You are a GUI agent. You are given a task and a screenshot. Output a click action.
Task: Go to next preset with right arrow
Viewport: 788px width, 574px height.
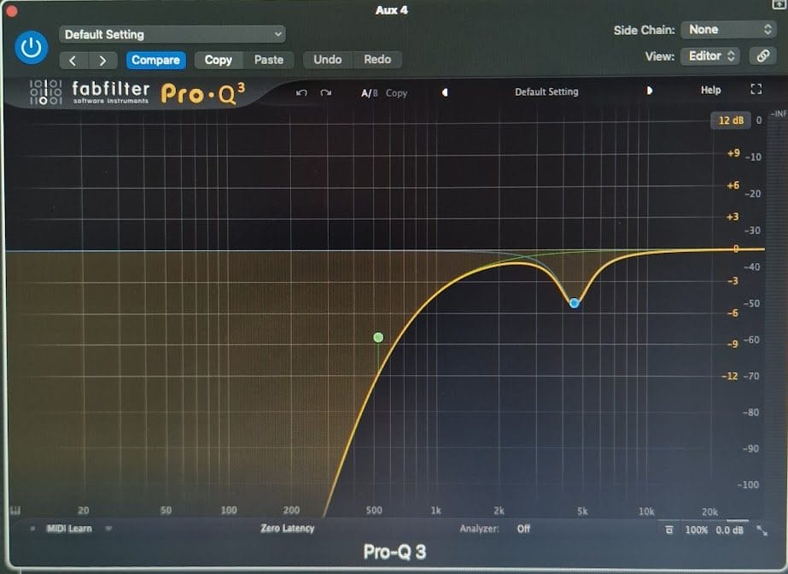pyautogui.click(x=650, y=91)
